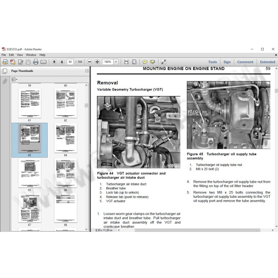Click thumbnails panel scroll down arrow

86,229
